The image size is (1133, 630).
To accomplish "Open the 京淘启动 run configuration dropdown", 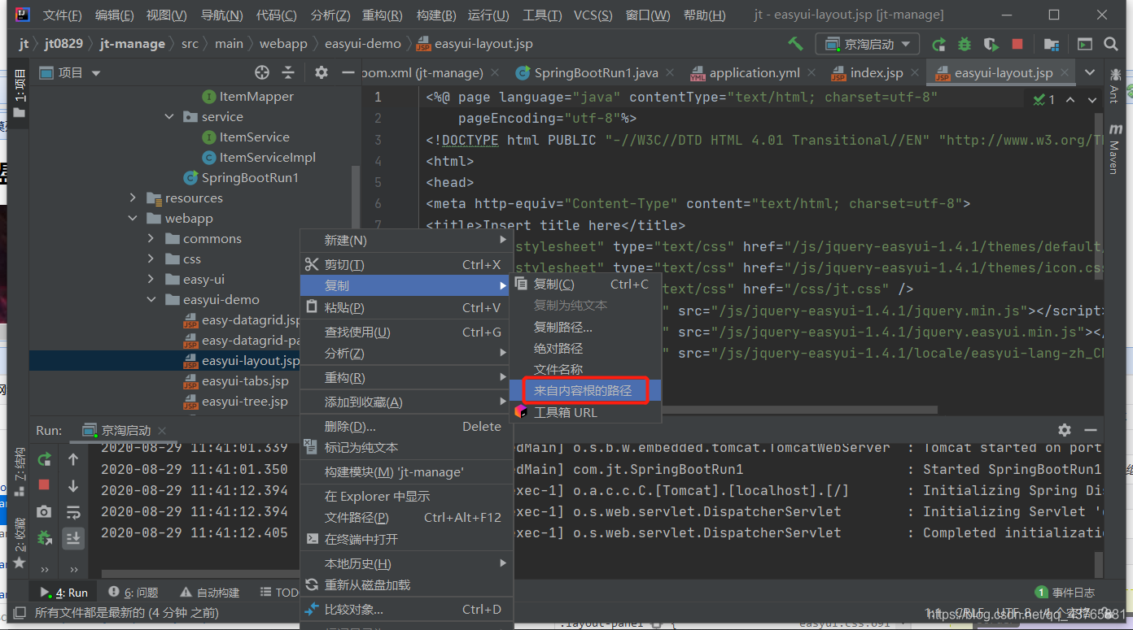I will tap(868, 44).
